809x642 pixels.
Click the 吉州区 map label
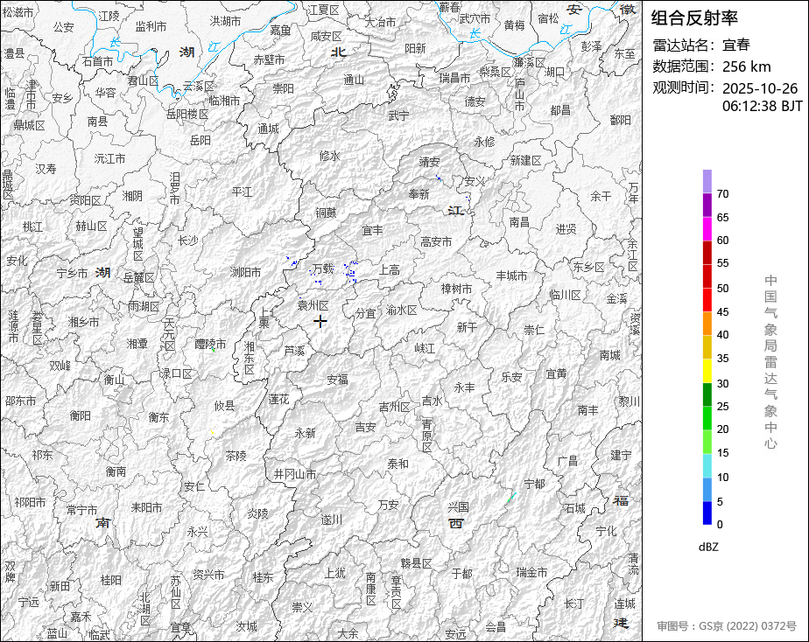coord(394,407)
